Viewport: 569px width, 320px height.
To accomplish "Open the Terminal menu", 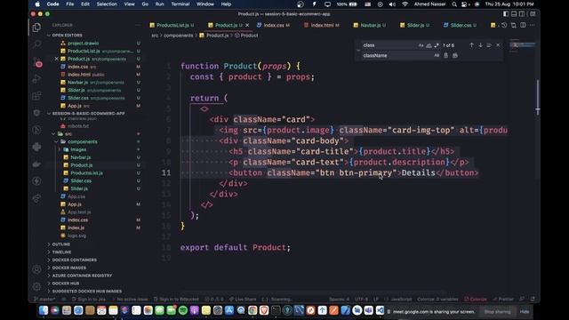I will pos(180,4).
